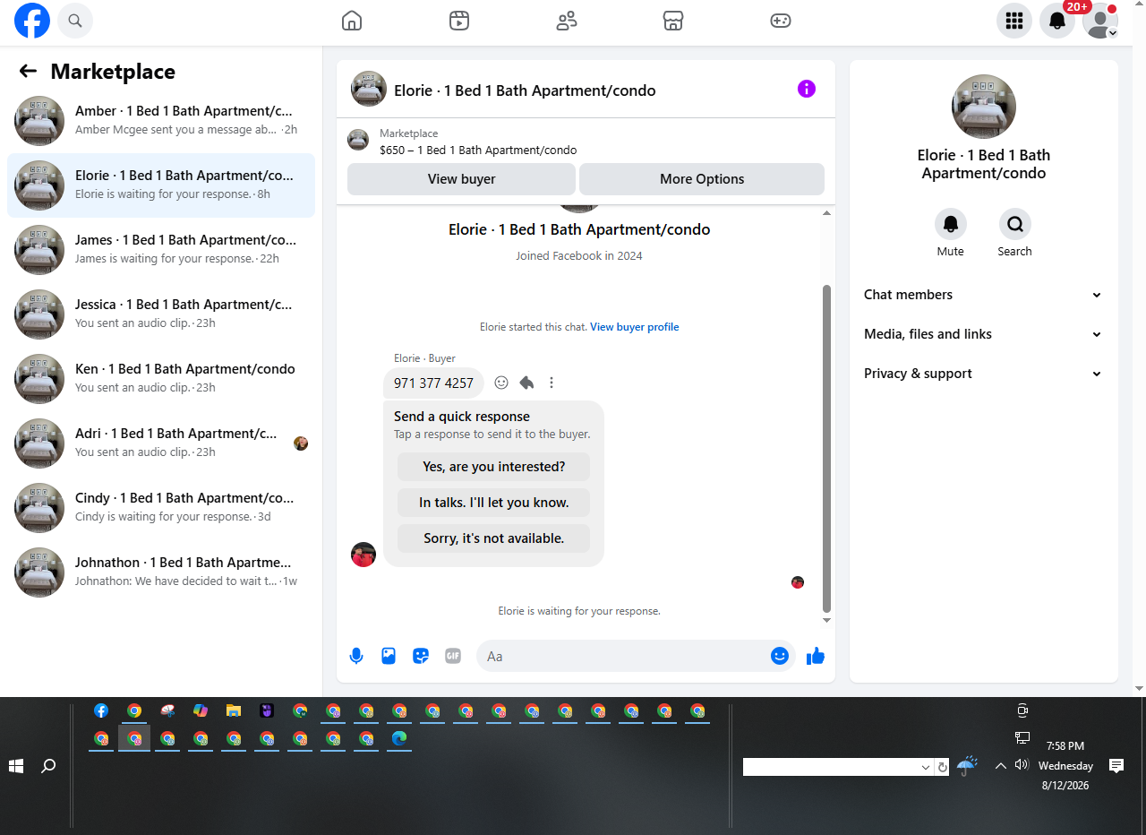Open the Windows Start menu
This screenshot has height=835, width=1146.
point(15,766)
